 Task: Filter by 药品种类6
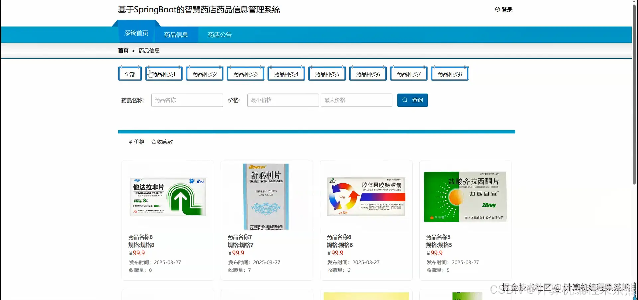coord(368,74)
